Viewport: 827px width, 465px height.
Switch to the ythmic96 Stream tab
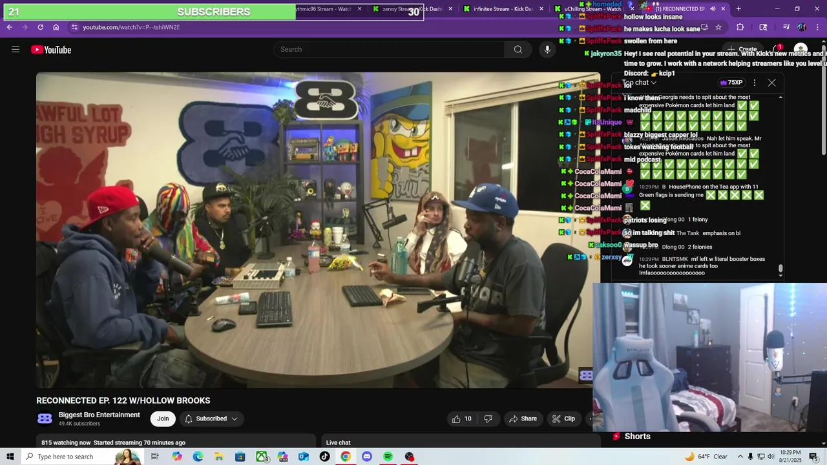(x=323, y=9)
